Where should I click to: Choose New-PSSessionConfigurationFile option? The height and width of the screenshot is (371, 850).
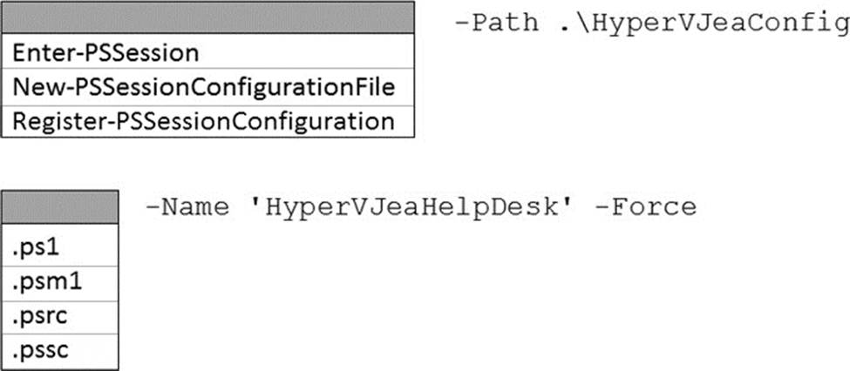point(203,87)
